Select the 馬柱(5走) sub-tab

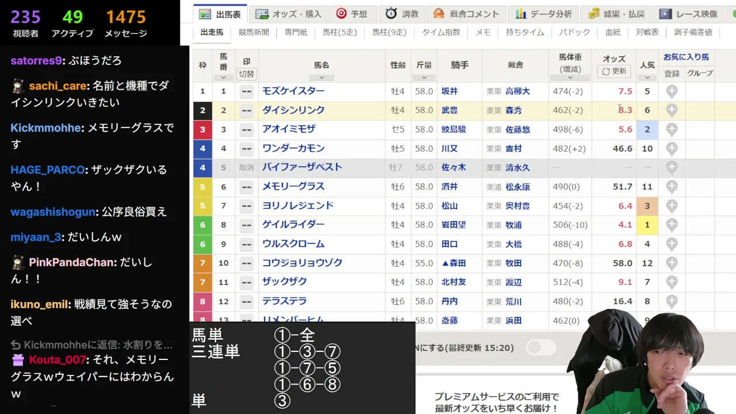(340, 32)
